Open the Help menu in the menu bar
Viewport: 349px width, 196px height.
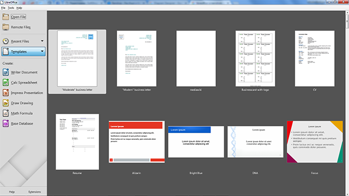click(x=19, y=8)
